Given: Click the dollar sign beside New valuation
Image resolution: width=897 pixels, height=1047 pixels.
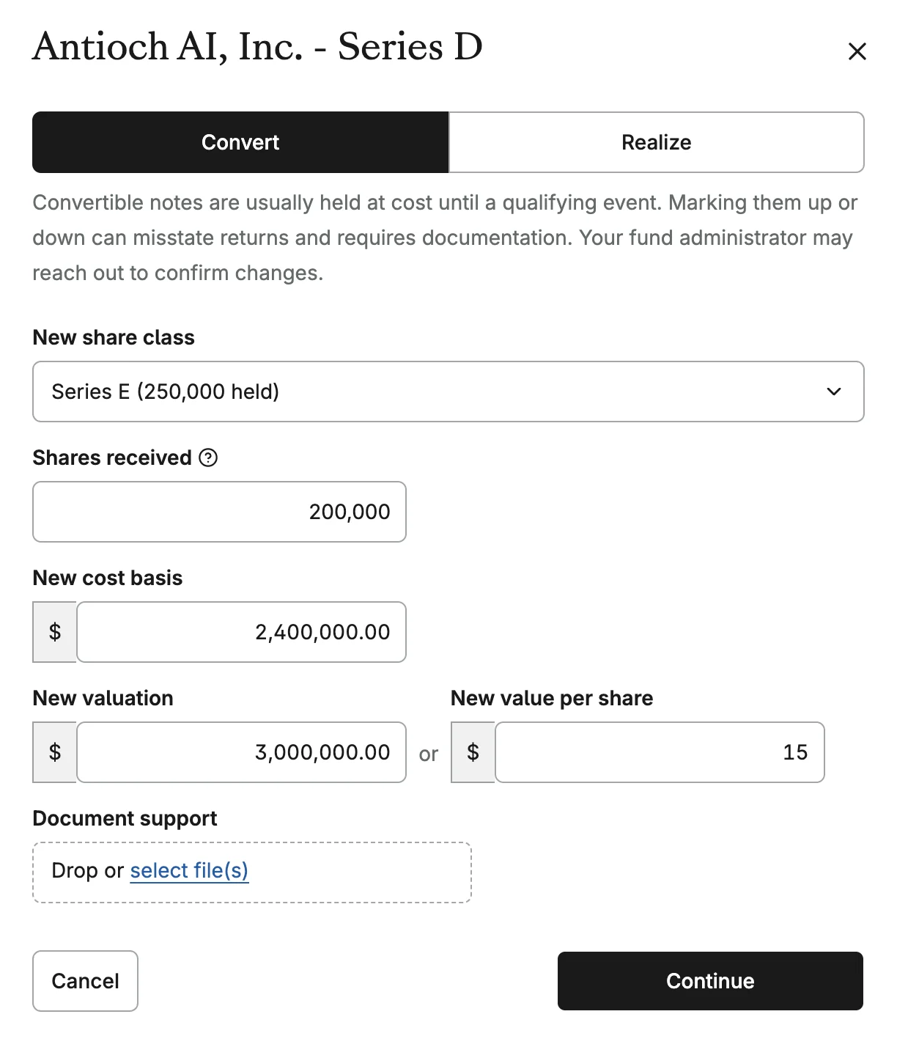Looking at the screenshot, I should tap(54, 752).
